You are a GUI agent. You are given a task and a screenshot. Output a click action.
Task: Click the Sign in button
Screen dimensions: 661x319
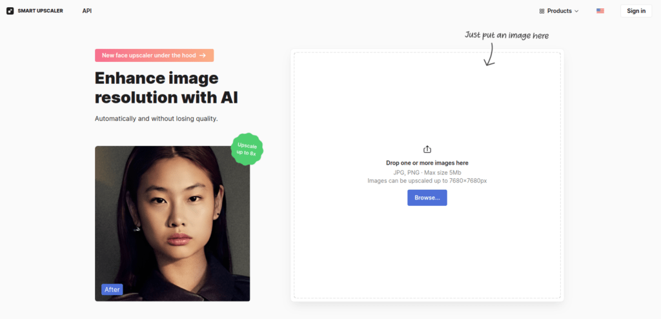pos(636,11)
